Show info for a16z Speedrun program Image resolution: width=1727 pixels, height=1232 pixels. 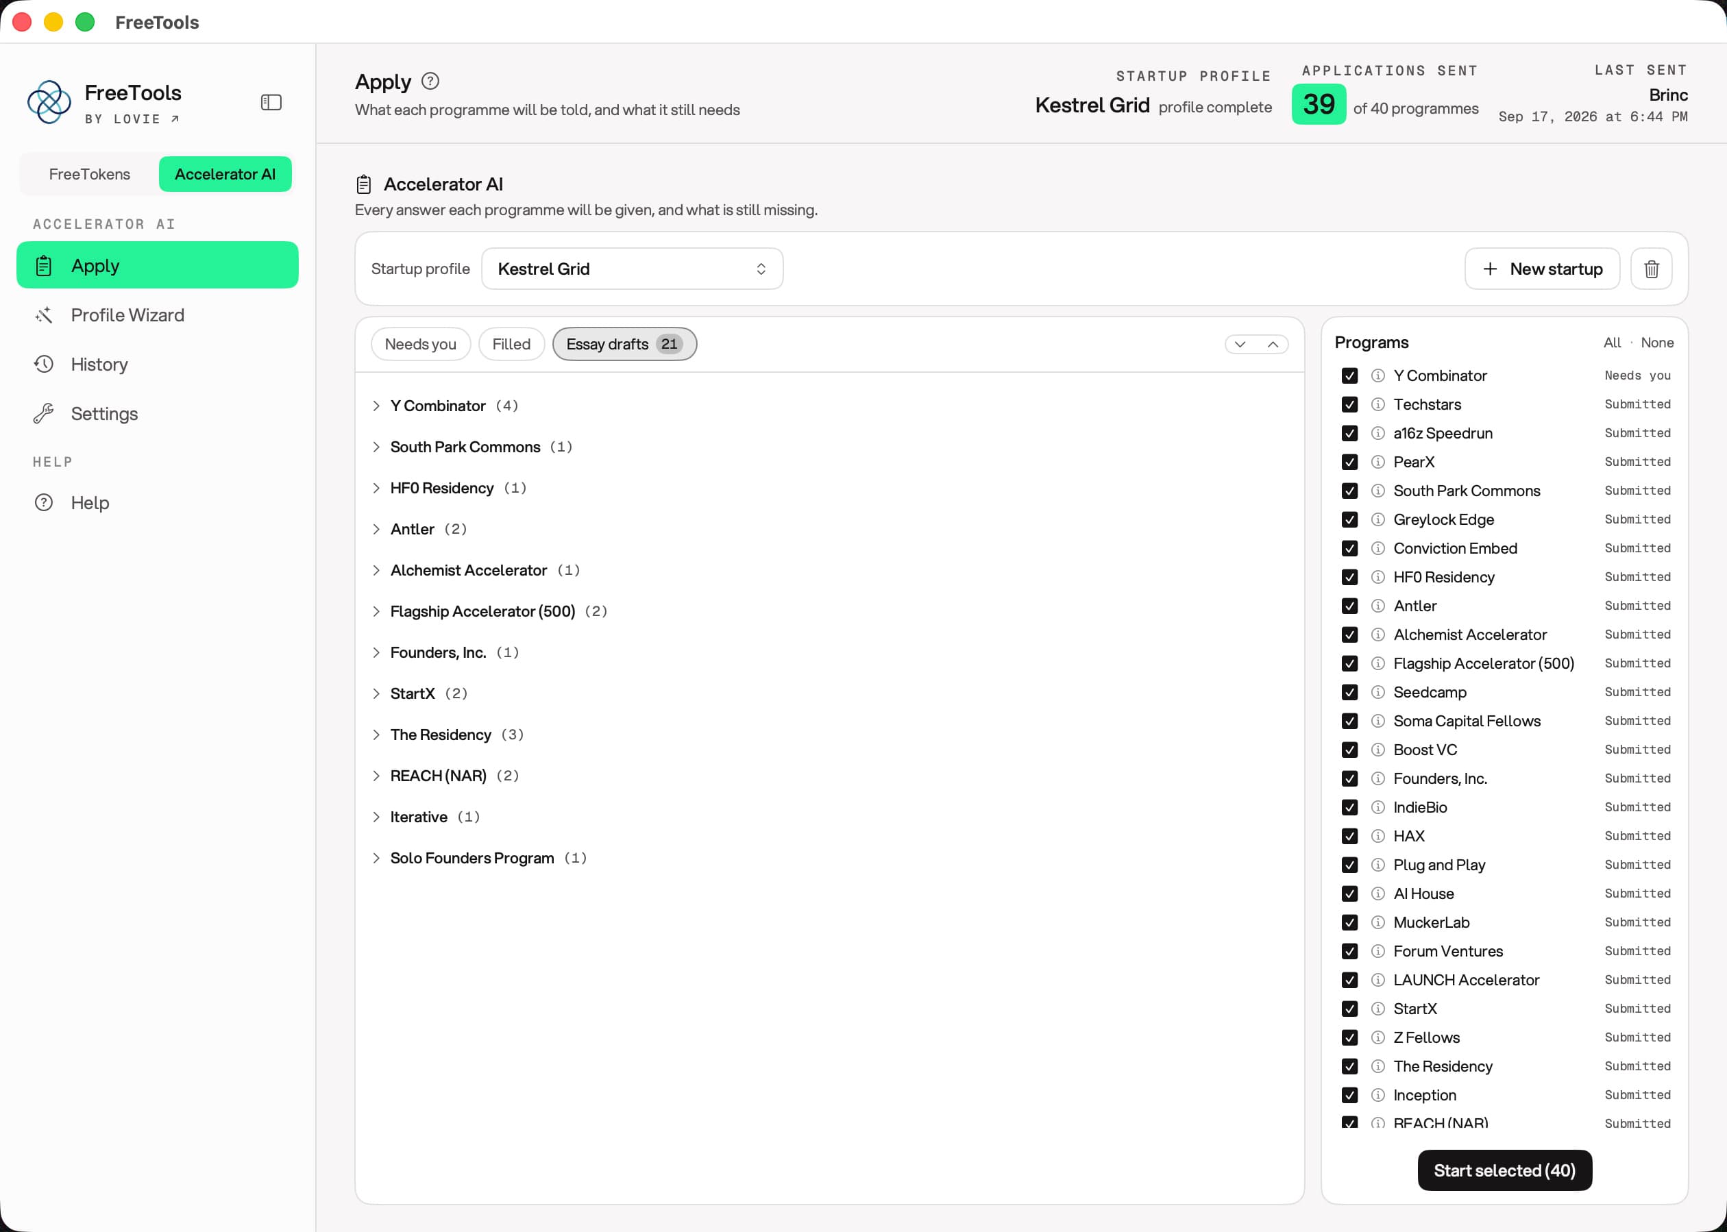click(1378, 433)
